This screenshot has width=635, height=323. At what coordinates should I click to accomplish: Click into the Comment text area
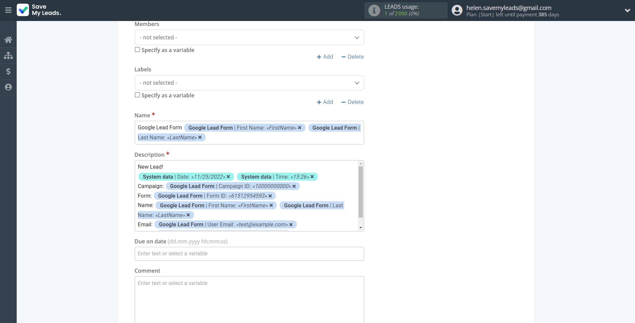coord(249,299)
